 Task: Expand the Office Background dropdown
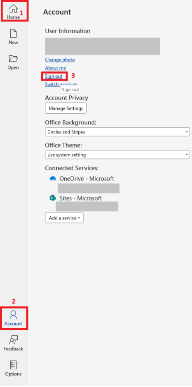117,132
